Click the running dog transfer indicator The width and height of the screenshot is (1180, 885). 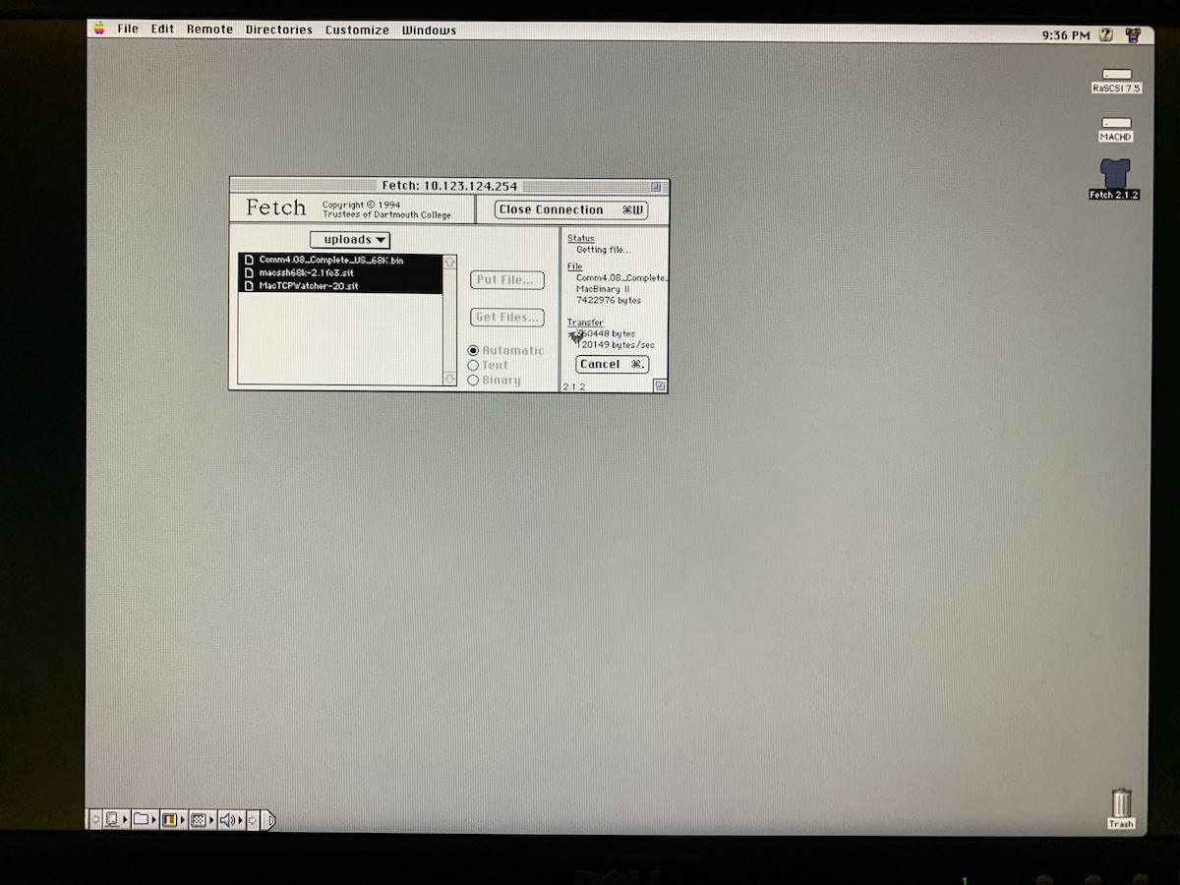click(x=576, y=336)
